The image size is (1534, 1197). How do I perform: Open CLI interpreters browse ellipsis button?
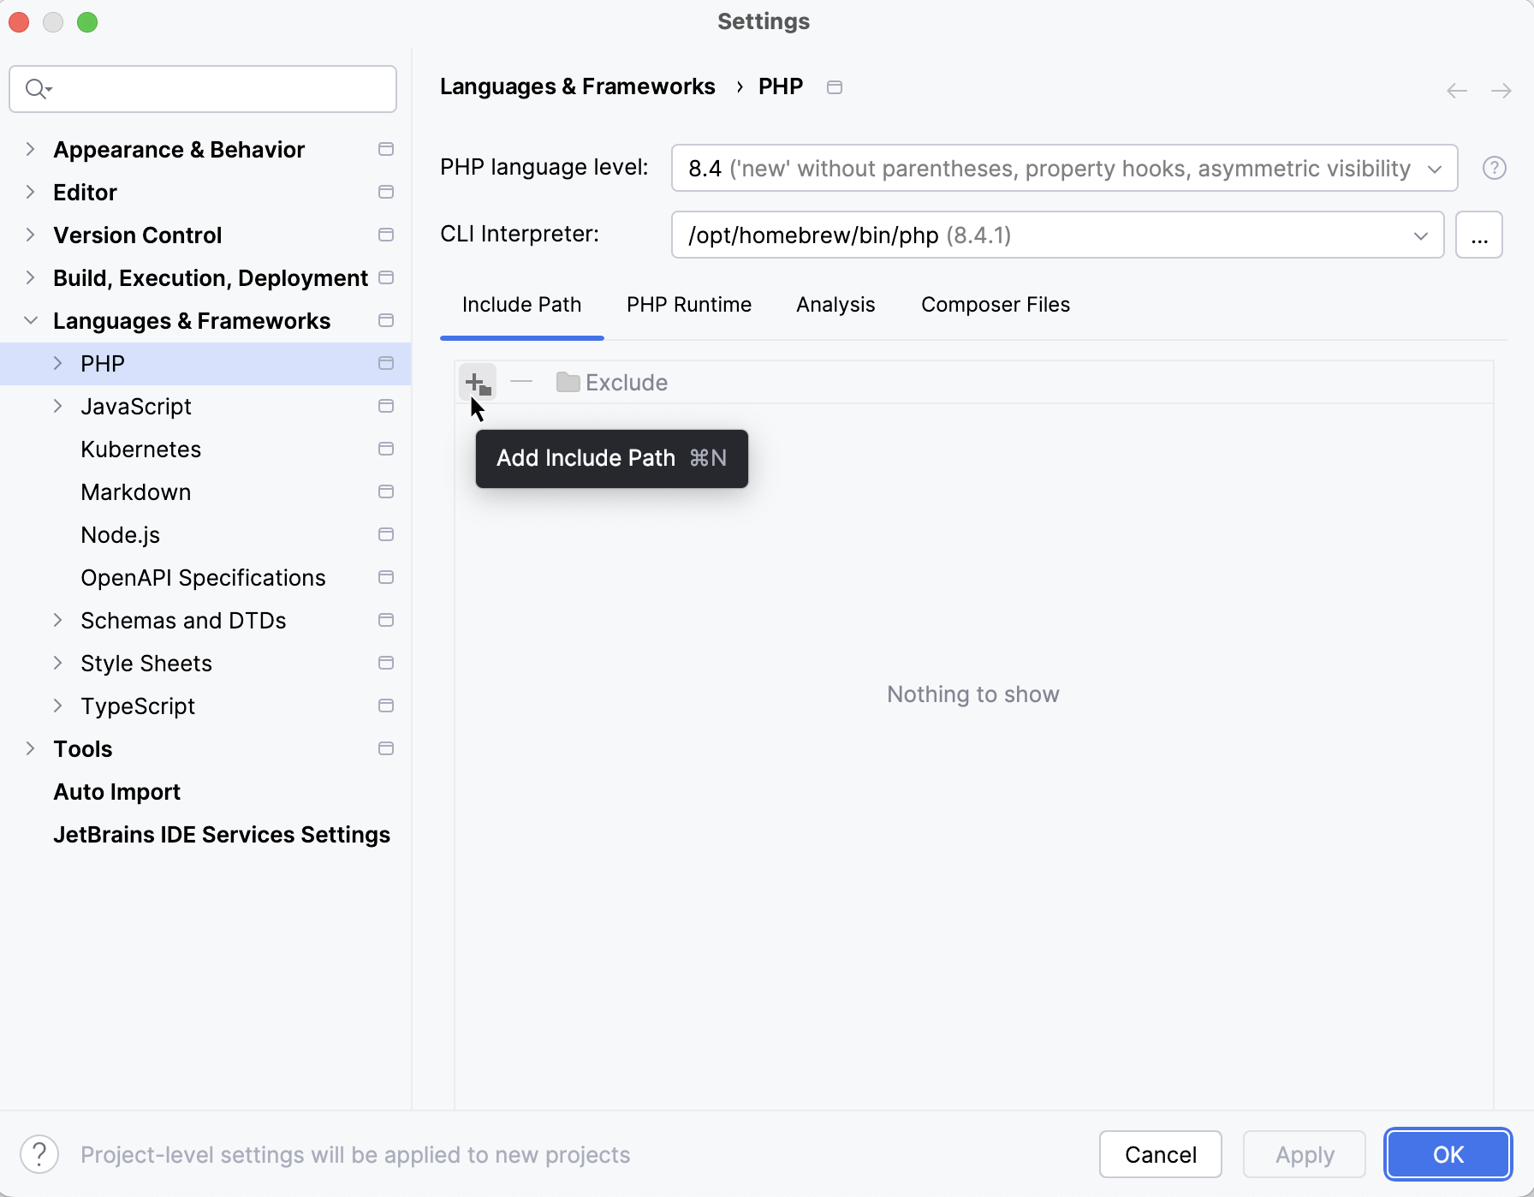pyautogui.click(x=1478, y=235)
